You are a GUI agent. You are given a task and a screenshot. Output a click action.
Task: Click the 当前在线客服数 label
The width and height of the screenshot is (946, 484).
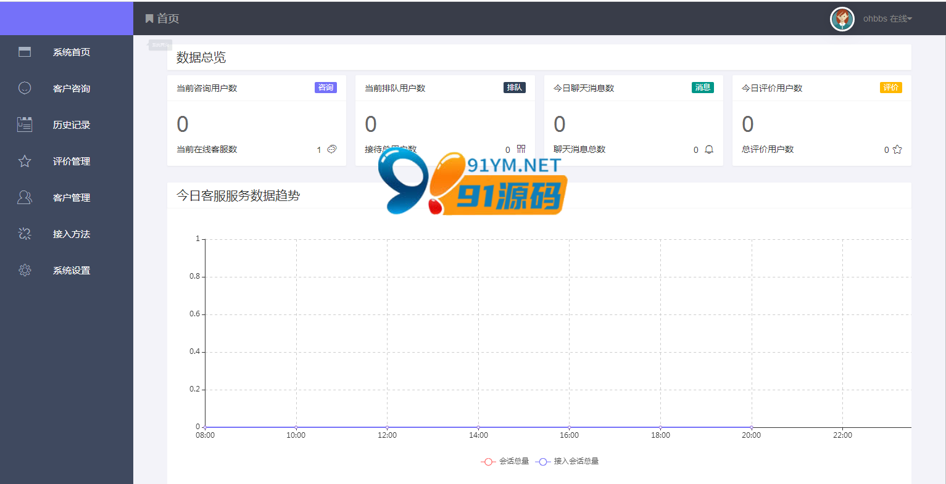207,149
